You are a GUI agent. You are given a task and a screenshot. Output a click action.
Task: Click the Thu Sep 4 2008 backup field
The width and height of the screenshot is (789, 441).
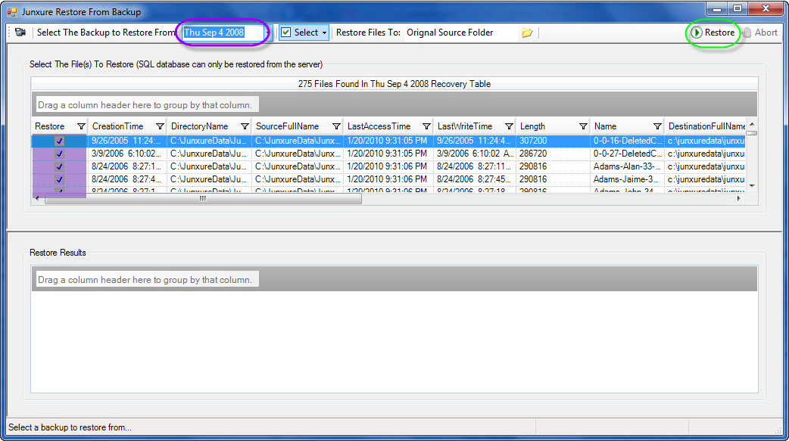223,33
